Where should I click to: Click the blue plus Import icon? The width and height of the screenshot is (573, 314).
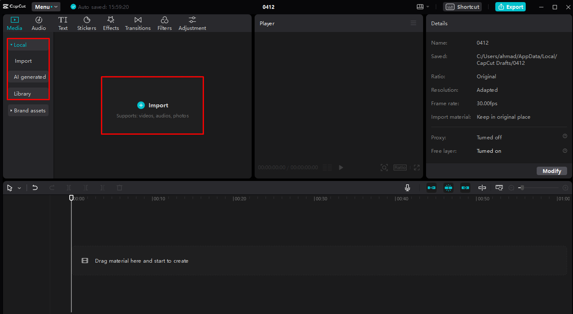pyautogui.click(x=141, y=105)
